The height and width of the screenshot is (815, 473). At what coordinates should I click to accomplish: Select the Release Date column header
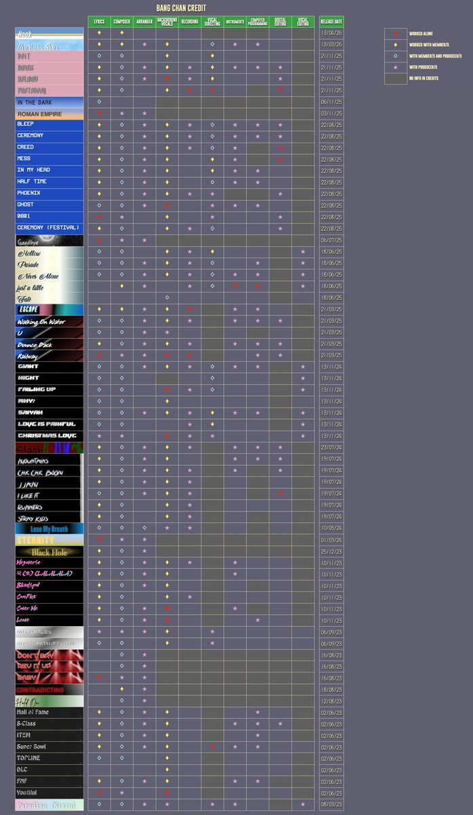[x=331, y=22]
